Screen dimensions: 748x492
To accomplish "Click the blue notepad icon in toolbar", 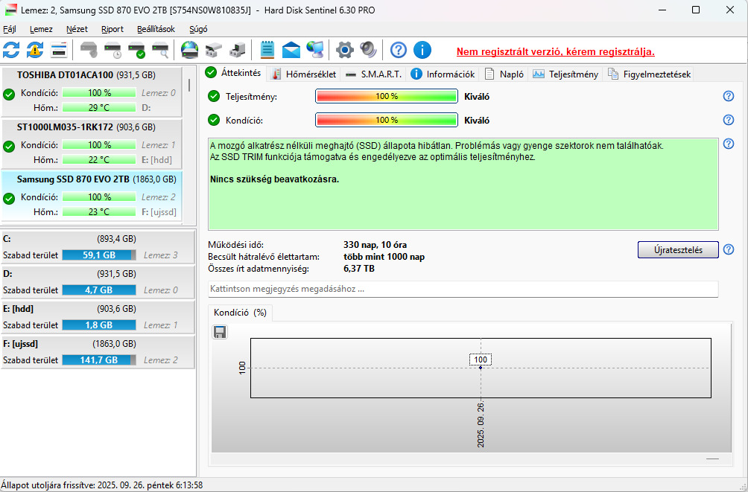I will click(x=267, y=50).
